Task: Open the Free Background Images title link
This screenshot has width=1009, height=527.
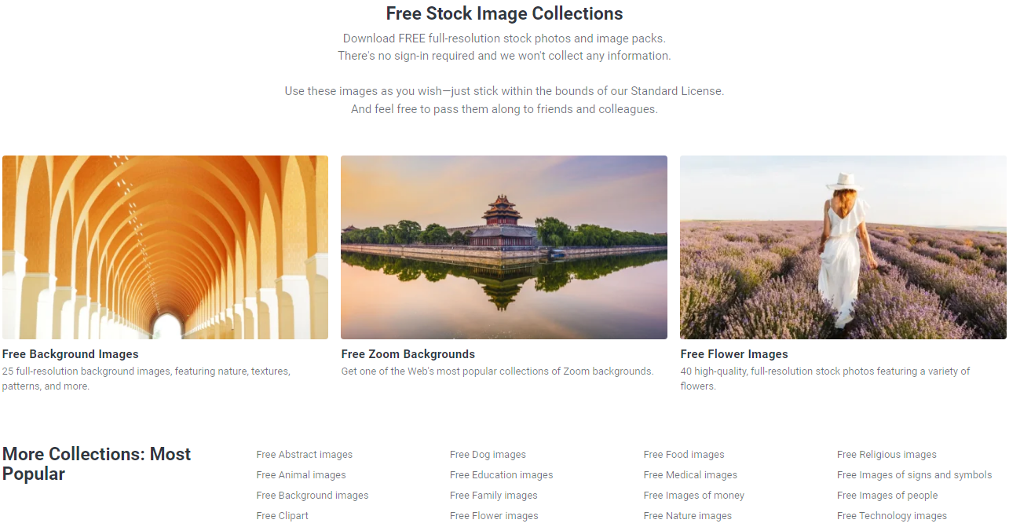Action: tap(71, 354)
